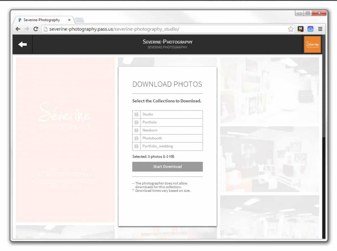Tick the checkbox for the Newborn collection
The image size is (337, 251).
pos(136,130)
